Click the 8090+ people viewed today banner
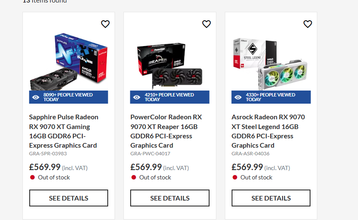The height and width of the screenshot is (220, 358). point(68,97)
